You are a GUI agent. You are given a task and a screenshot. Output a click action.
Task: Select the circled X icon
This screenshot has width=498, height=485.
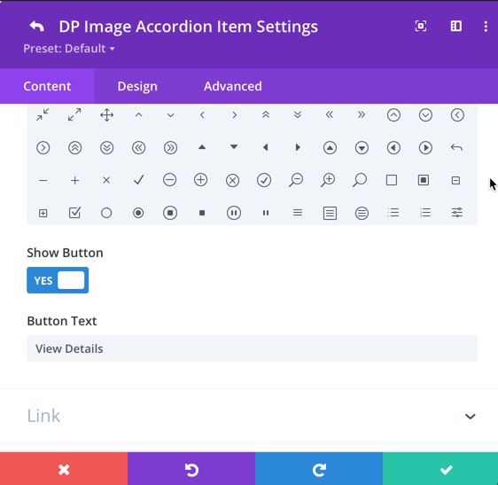[232, 180]
